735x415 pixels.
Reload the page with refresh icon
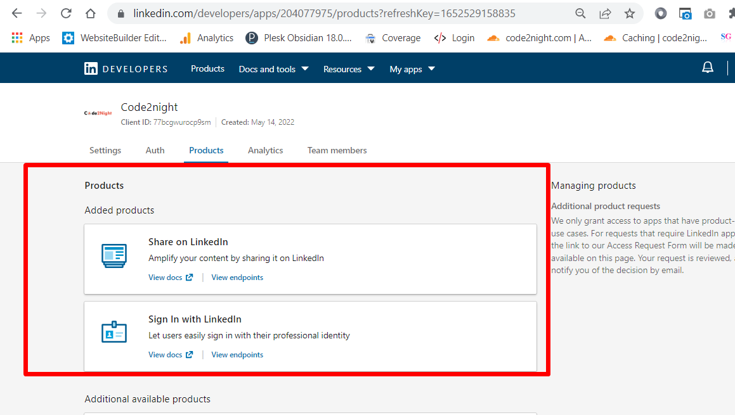click(x=66, y=13)
